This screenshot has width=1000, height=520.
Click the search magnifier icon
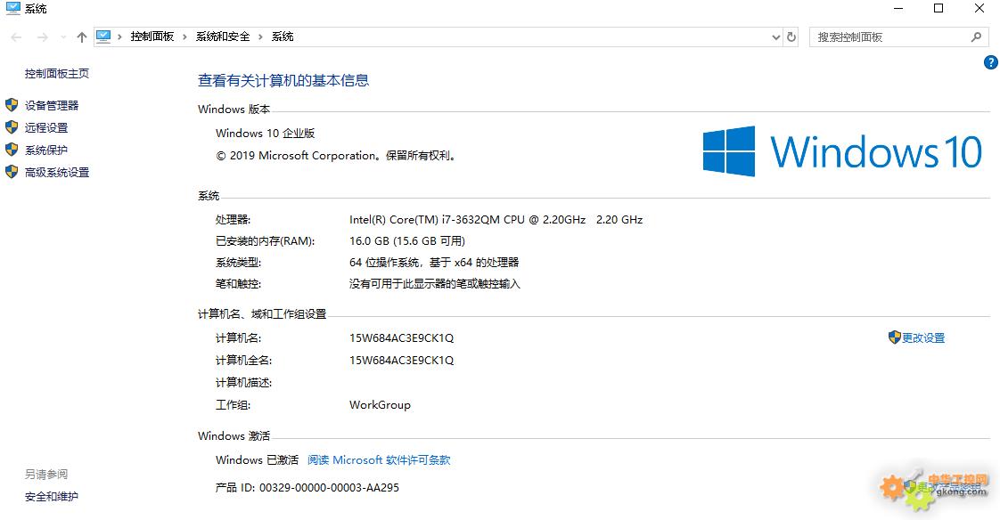tap(976, 37)
